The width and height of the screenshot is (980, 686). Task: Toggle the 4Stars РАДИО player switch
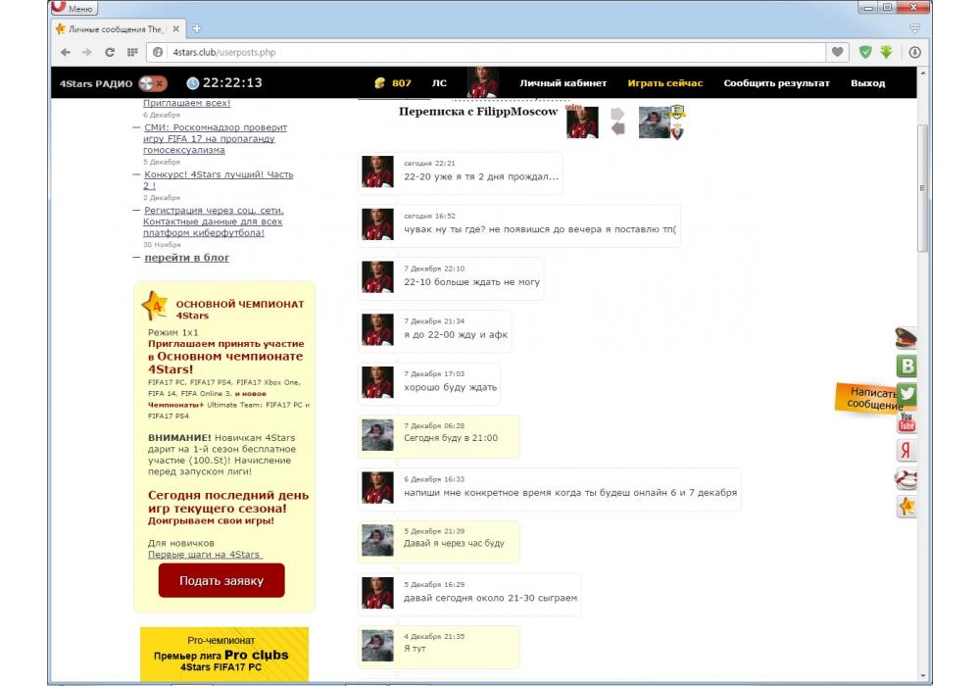[153, 83]
